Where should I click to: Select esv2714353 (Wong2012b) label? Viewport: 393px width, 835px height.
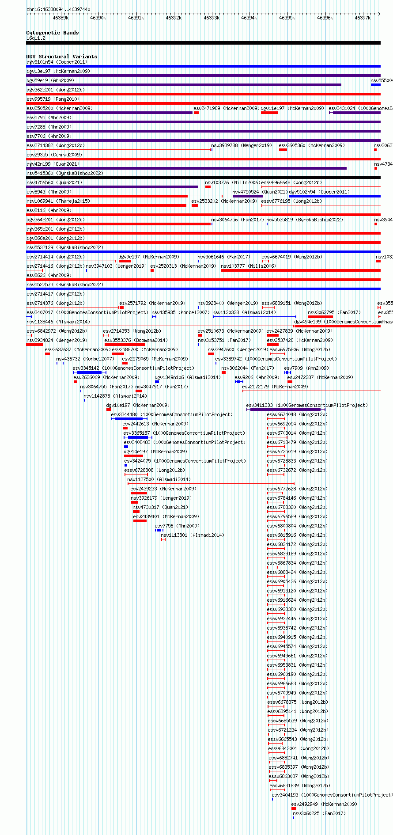pos(132,331)
